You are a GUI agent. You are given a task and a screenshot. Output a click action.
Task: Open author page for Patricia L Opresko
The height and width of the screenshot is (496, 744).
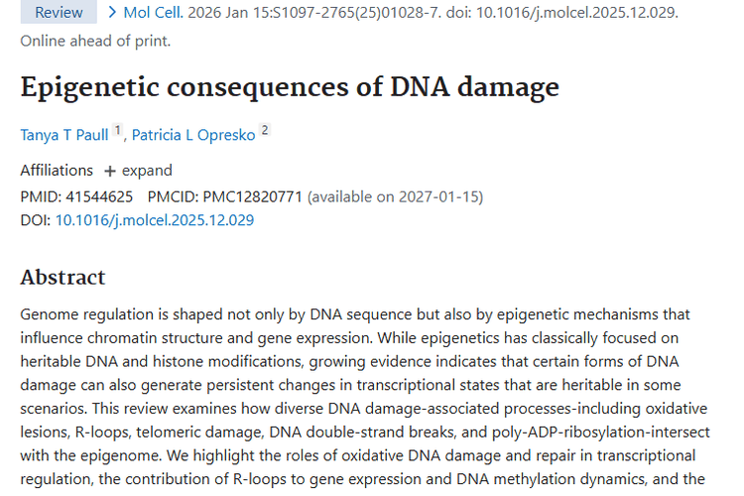[193, 134]
